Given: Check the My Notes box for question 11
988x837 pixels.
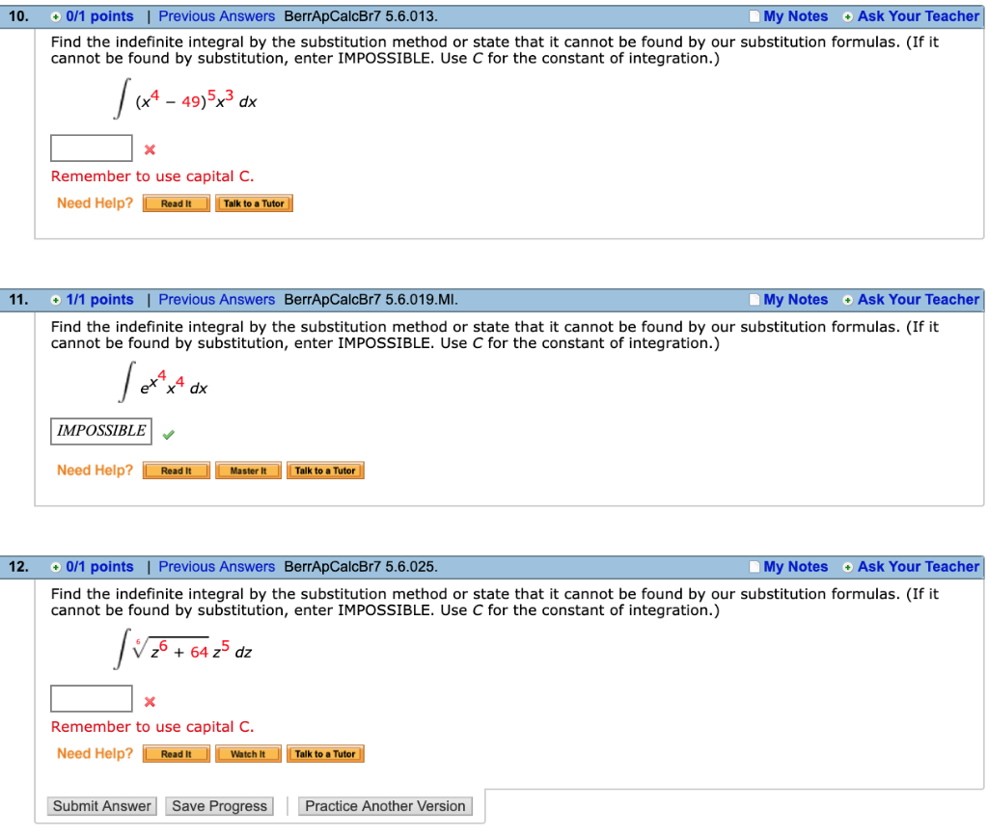Looking at the screenshot, I should pyautogui.click(x=754, y=299).
